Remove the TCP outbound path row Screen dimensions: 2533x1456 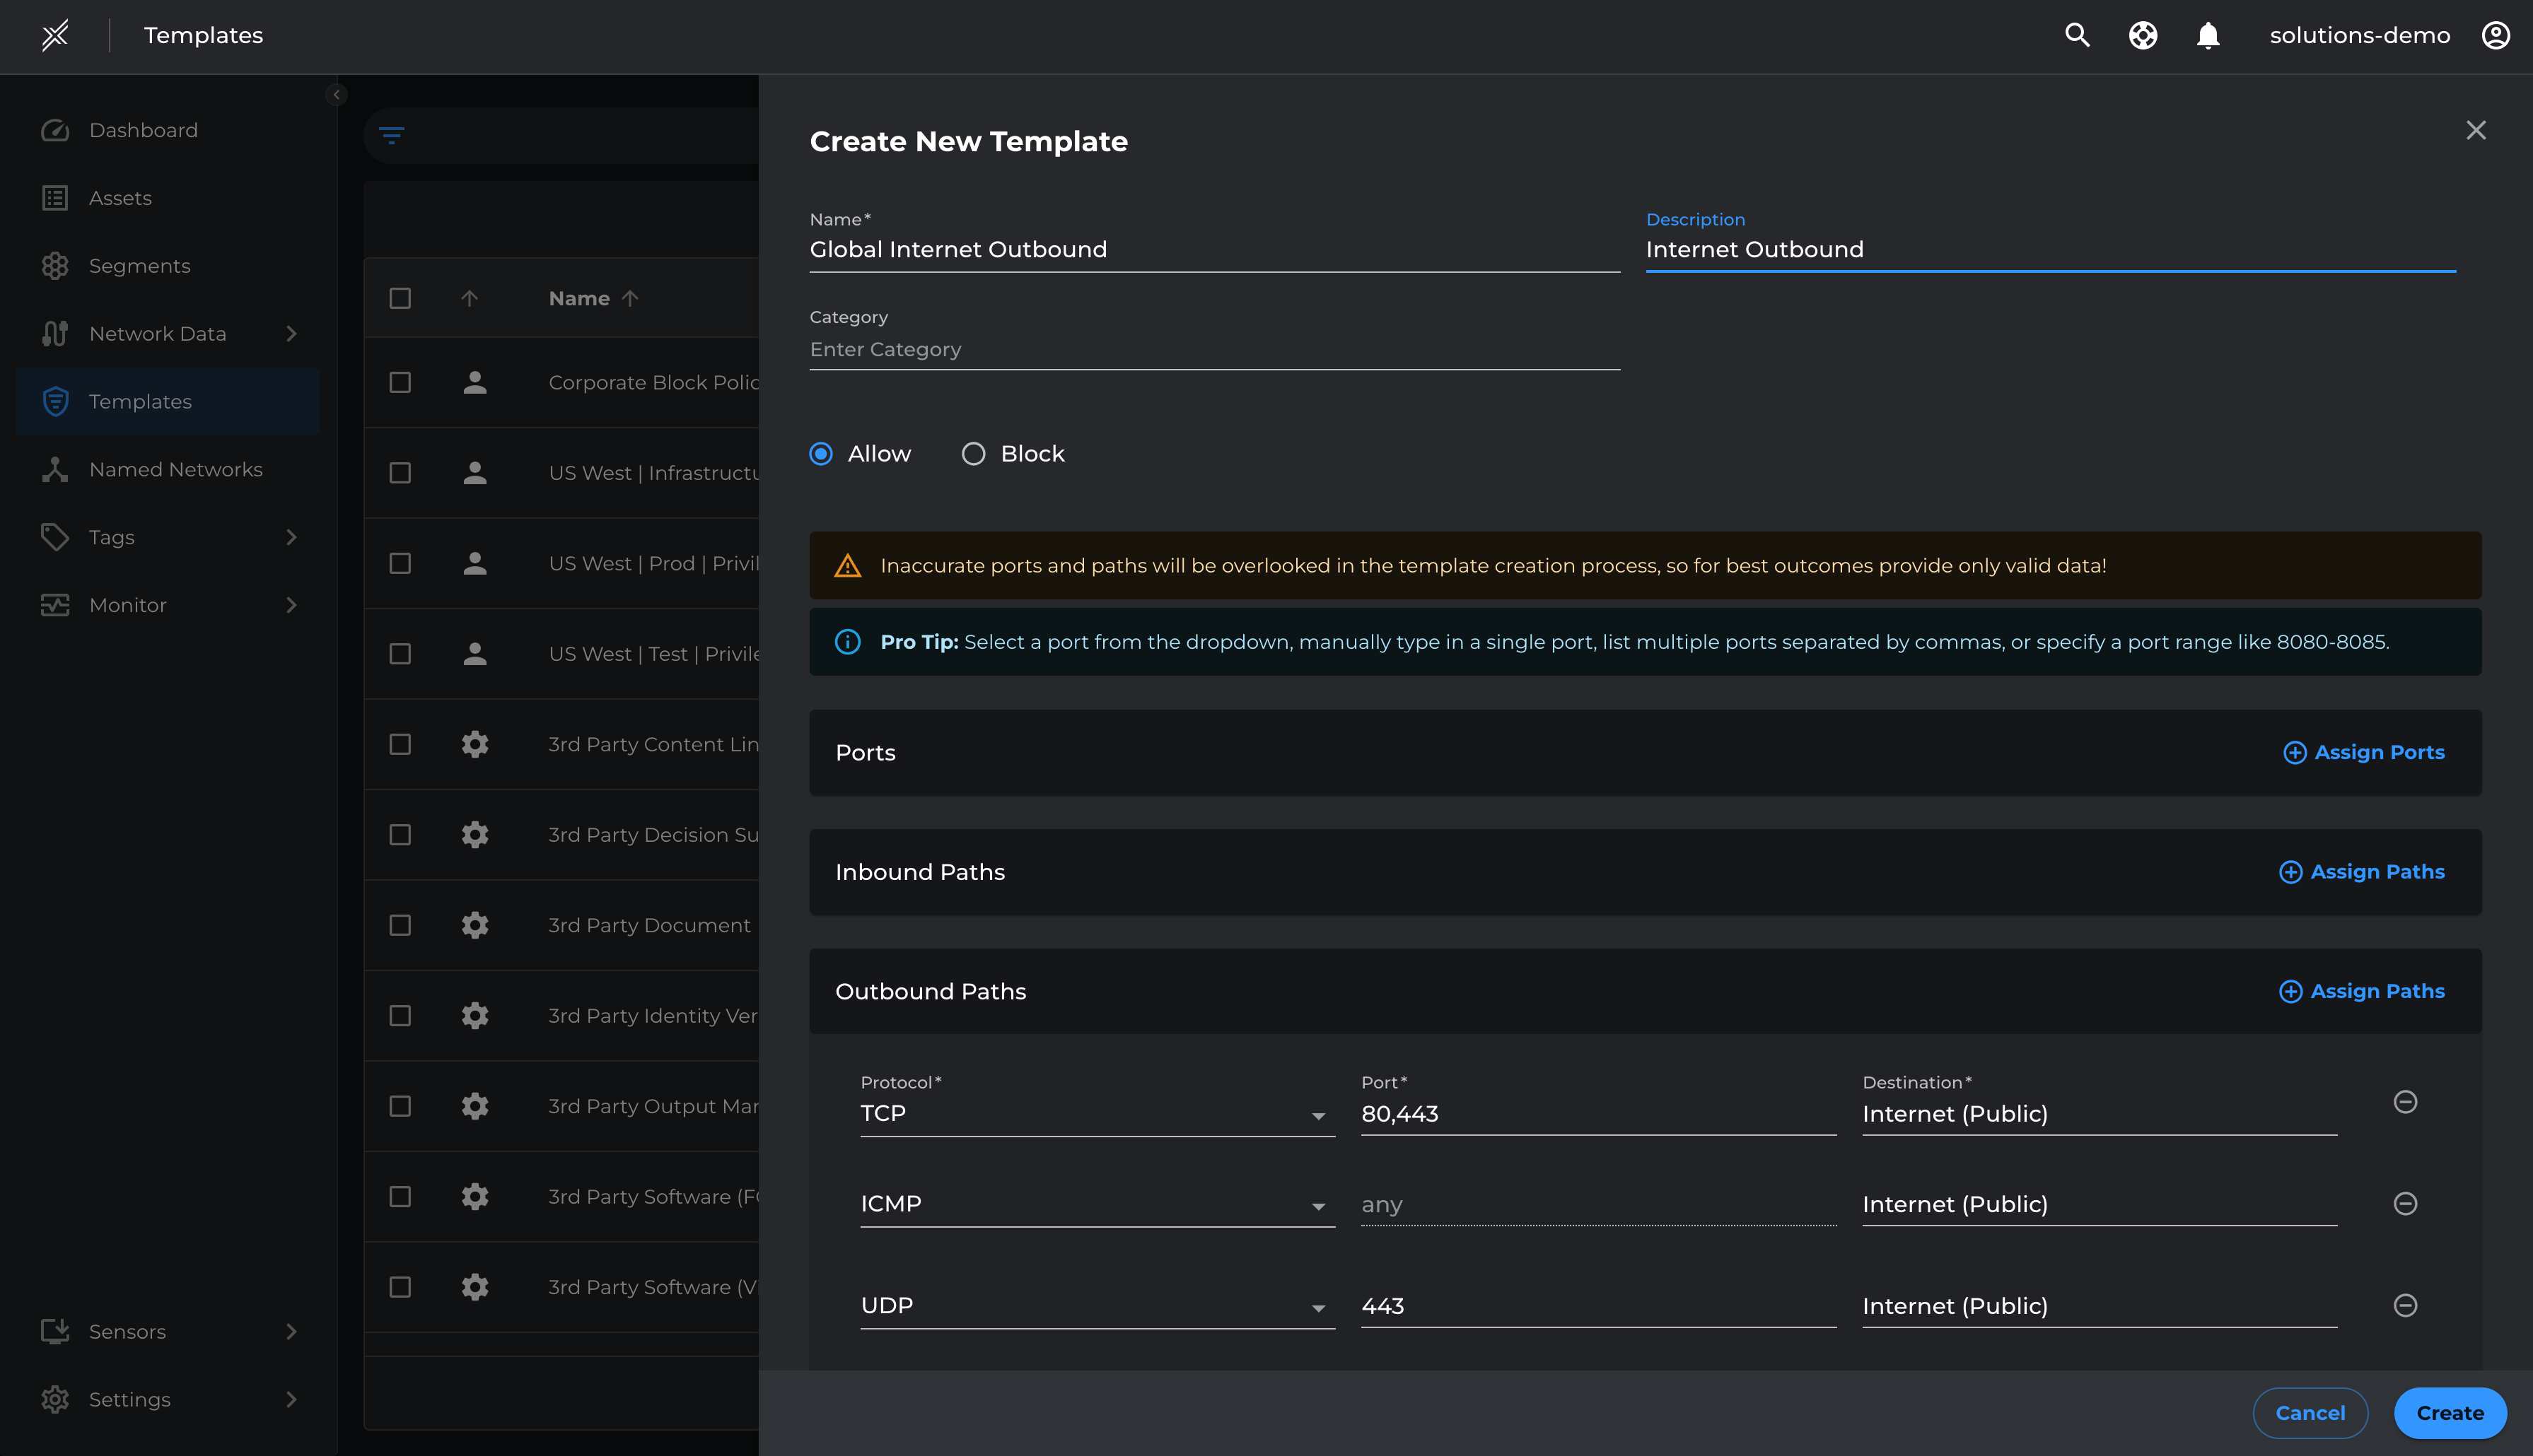pos(2405,1102)
